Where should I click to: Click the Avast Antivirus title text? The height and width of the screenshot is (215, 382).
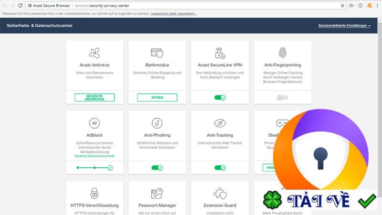95,65
